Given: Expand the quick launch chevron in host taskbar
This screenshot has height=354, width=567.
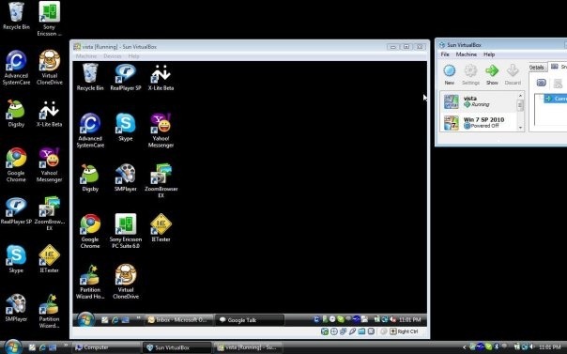Looking at the screenshot, I should point(65,346).
